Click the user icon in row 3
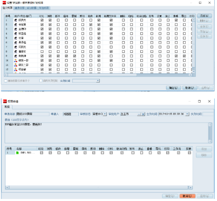Screen dimensions: 217x201 coord(16,29)
